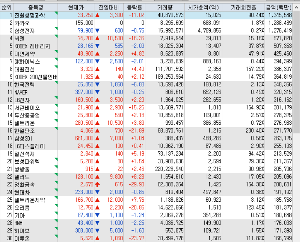Click 쌍방울 volume 220,228,940

pos(169,169)
